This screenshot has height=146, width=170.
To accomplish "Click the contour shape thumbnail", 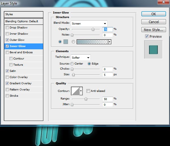I will (75, 91).
